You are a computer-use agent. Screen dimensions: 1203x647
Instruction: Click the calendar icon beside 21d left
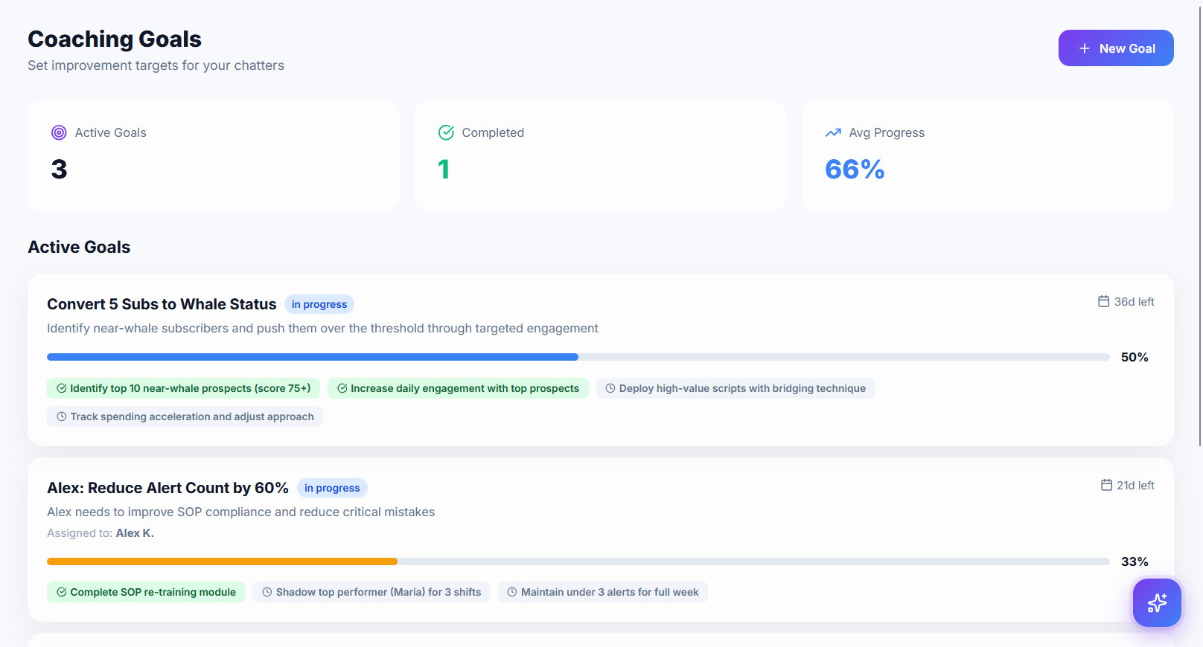click(x=1106, y=485)
